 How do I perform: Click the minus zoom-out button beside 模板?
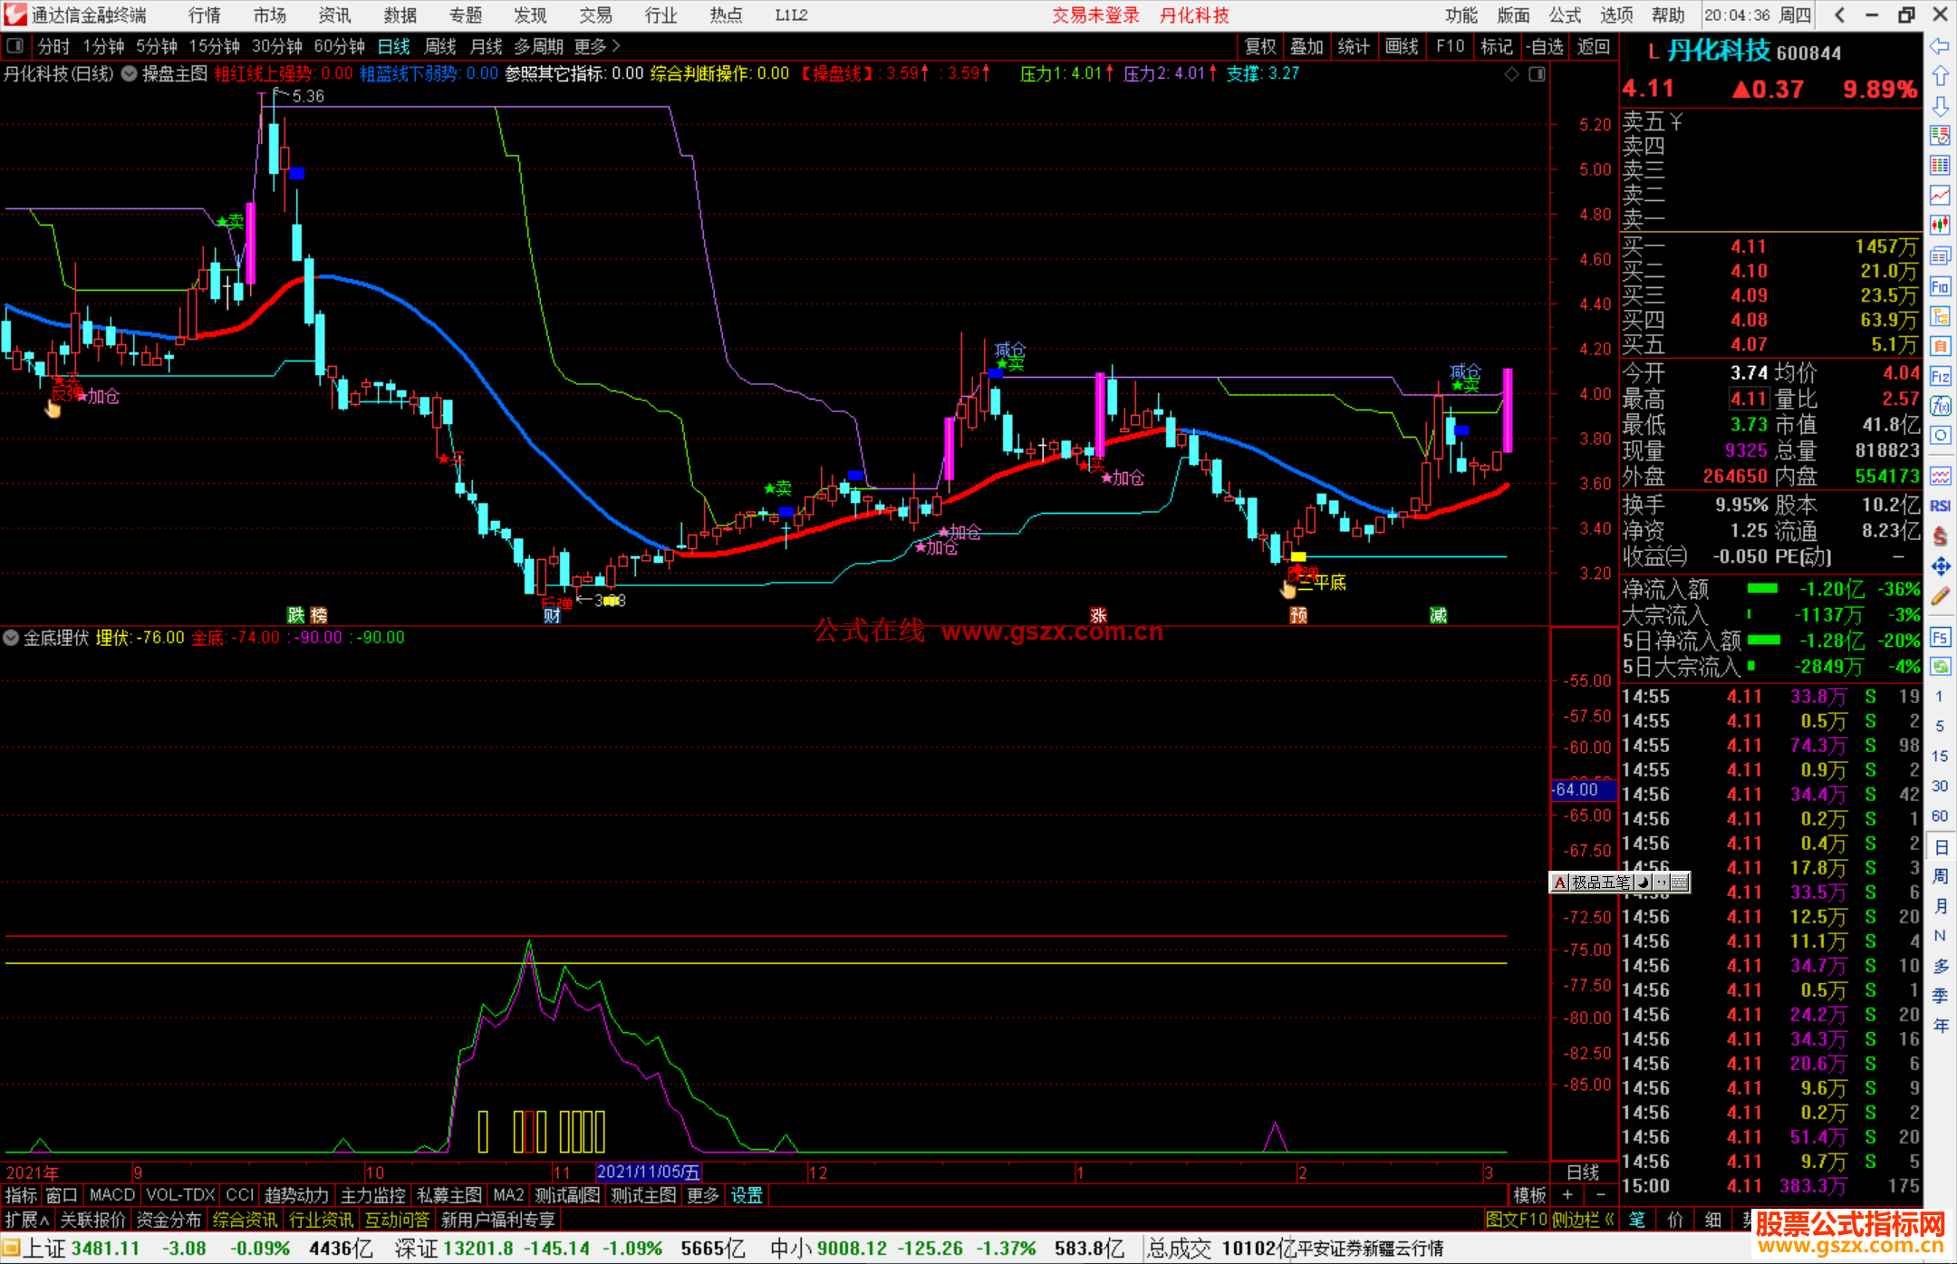1600,1195
